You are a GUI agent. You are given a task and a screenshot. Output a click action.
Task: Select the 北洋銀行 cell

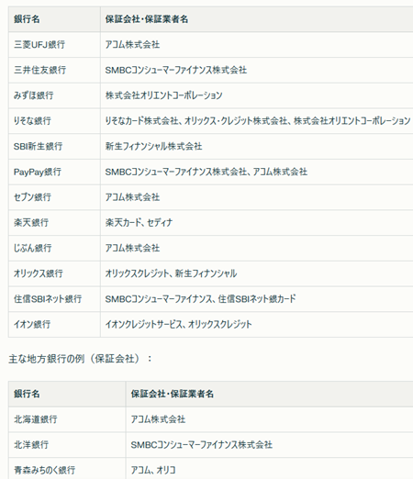coord(67,445)
